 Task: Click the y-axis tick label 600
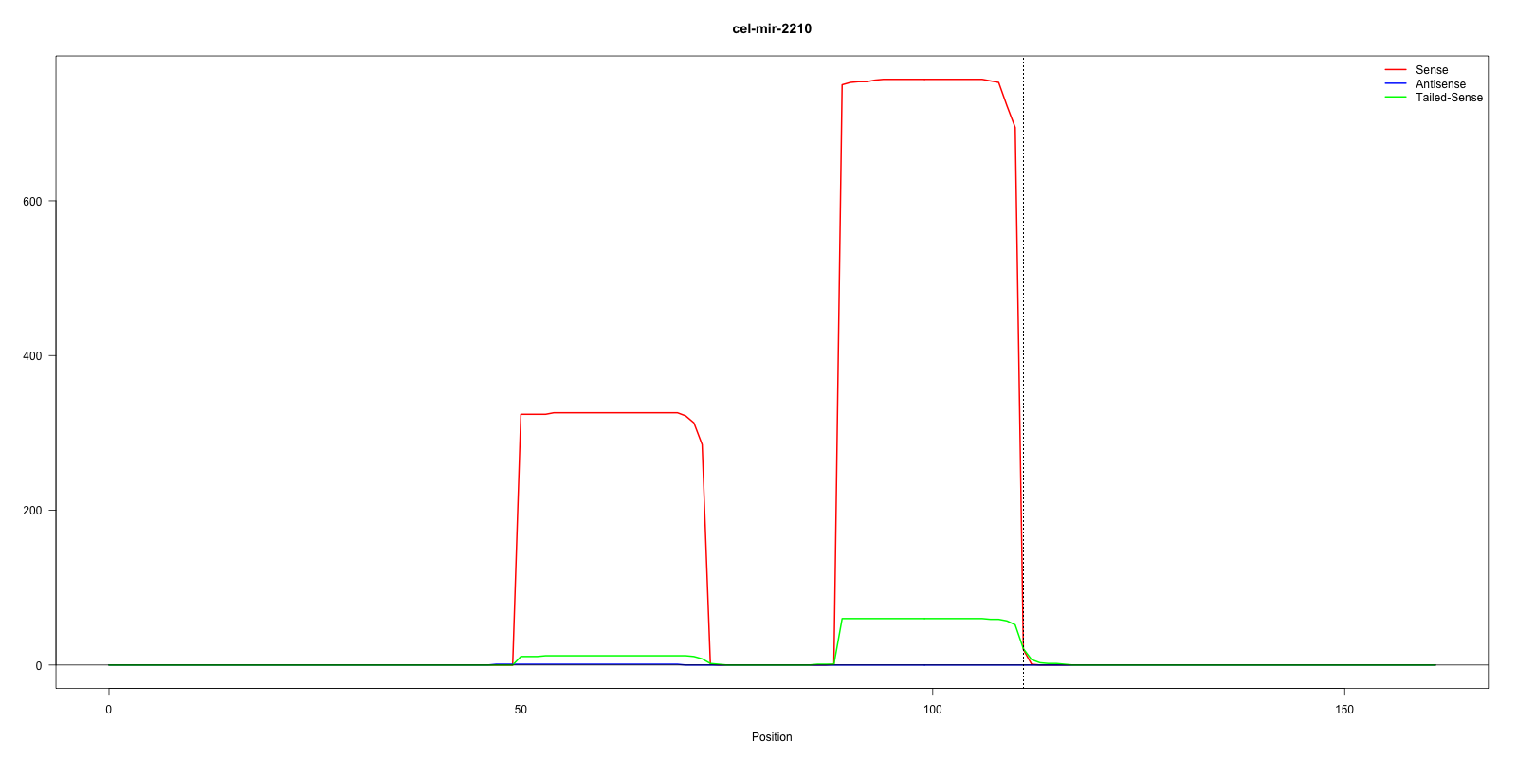tap(32, 202)
